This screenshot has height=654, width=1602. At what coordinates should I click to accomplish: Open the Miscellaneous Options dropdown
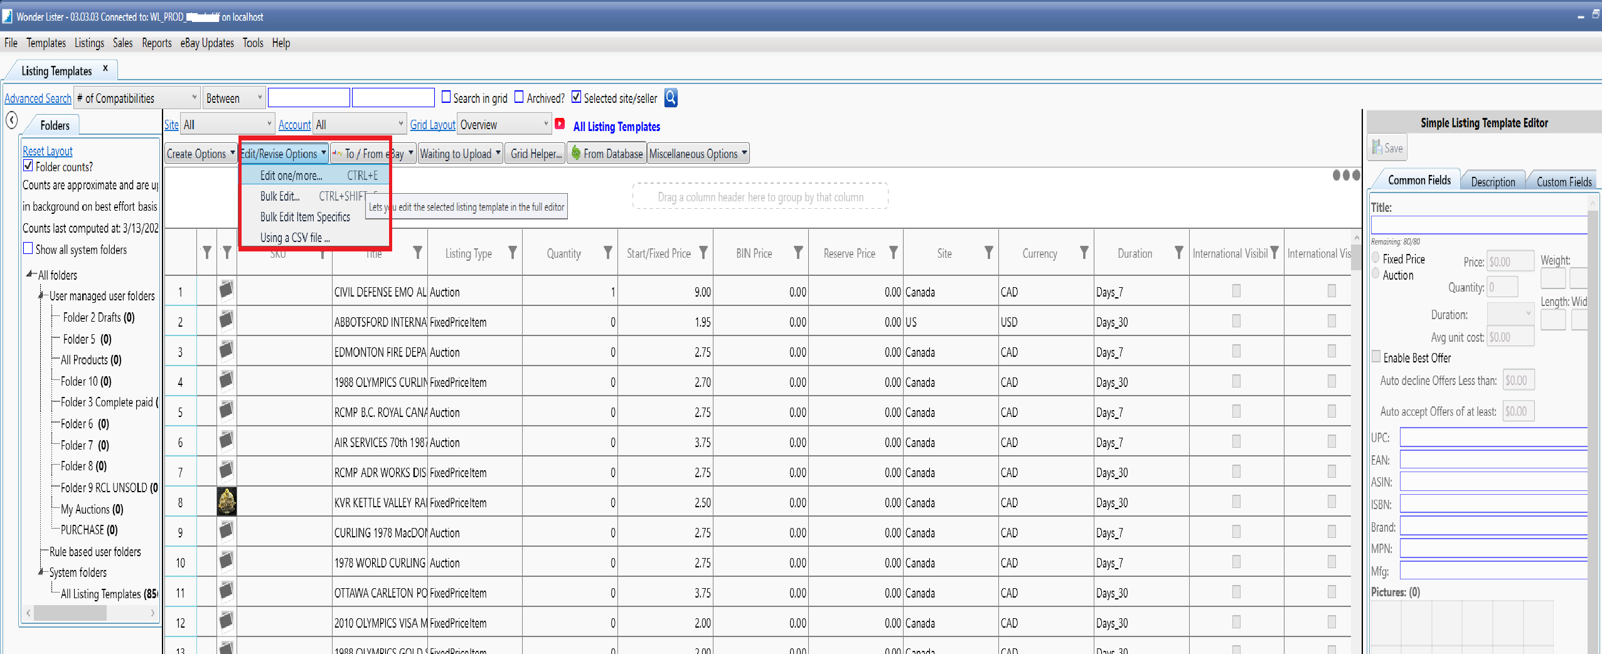[698, 154]
